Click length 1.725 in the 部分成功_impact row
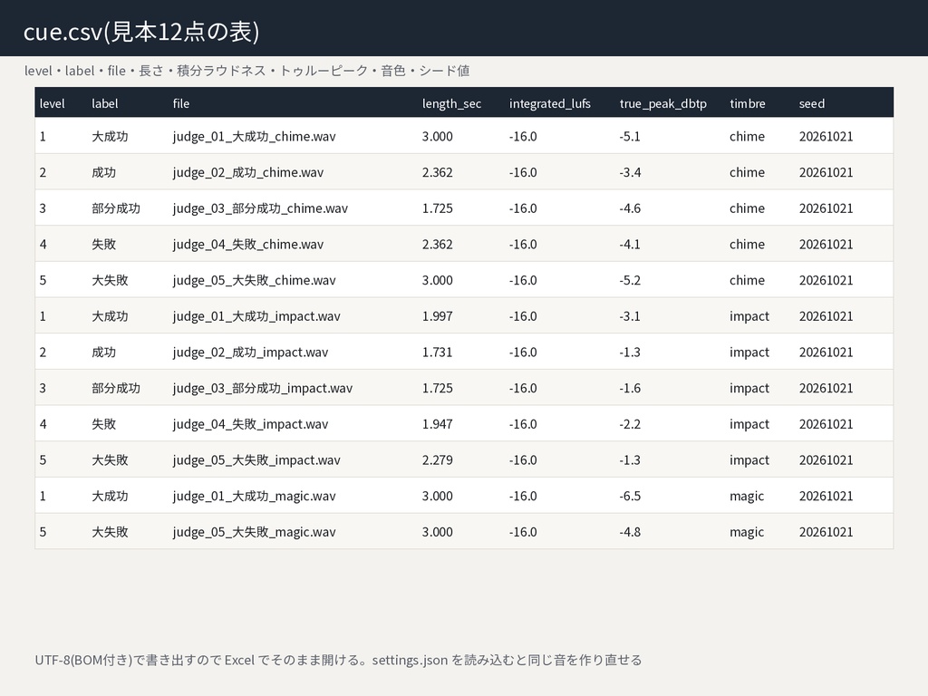 coord(438,388)
